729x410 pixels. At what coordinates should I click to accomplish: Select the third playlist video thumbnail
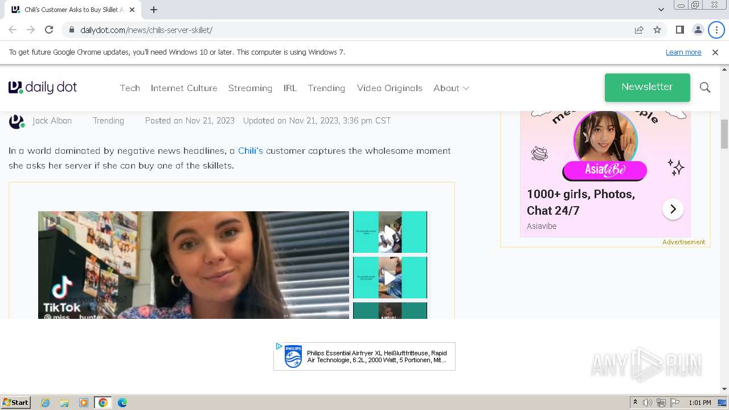[x=390, y=310]
